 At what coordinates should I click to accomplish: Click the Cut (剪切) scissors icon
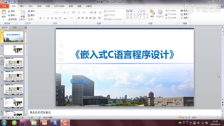(x=9, y=11)
